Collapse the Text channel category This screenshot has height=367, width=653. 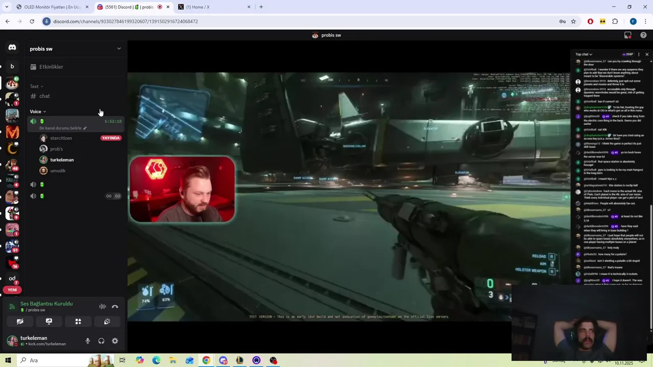36,86
